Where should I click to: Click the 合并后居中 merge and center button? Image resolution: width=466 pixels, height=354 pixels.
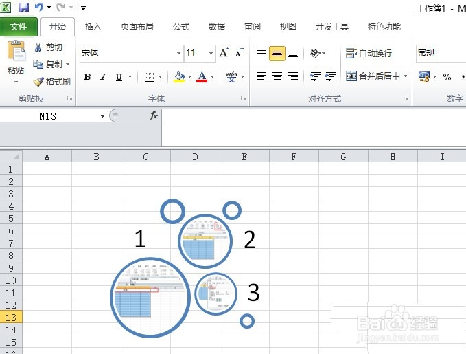(x=373, y=76)
